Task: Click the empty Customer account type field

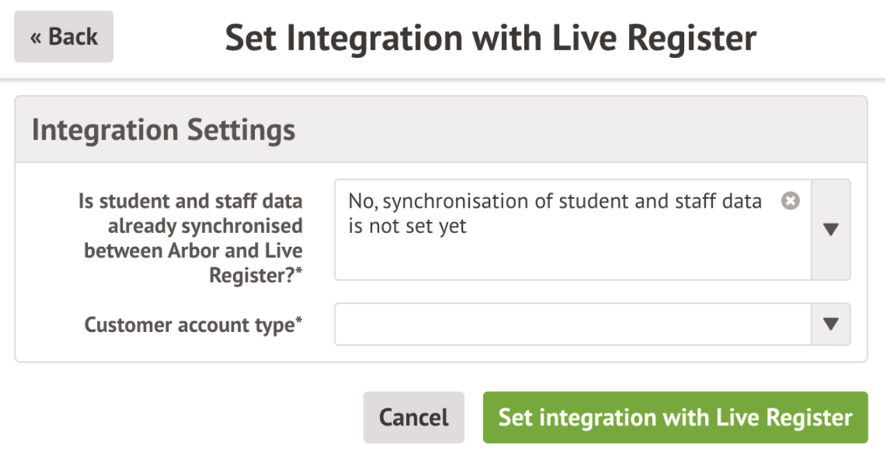Action: [572, 324]
